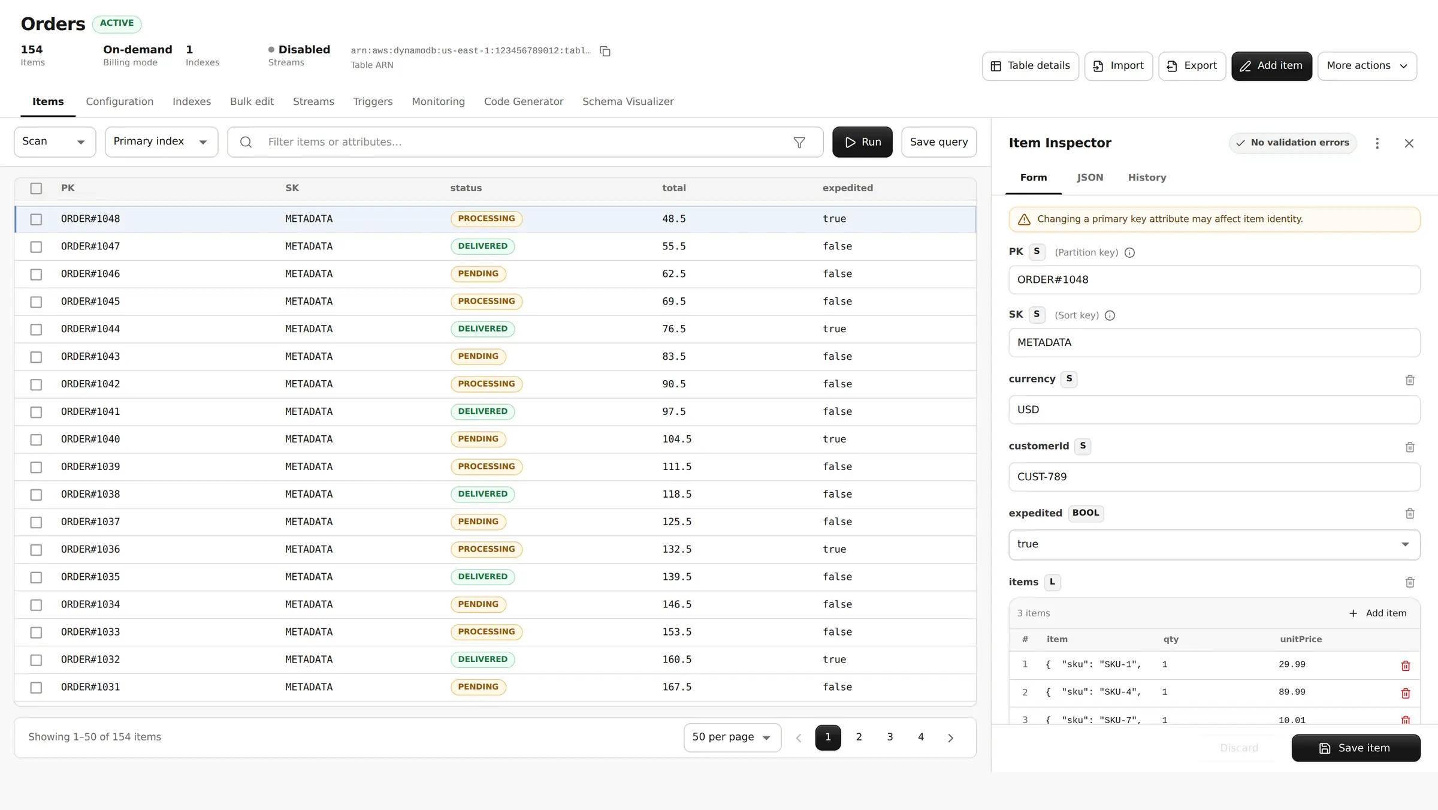Open the Scan mode dropdown
This screenshot has height=810, width=1438.
55,142
